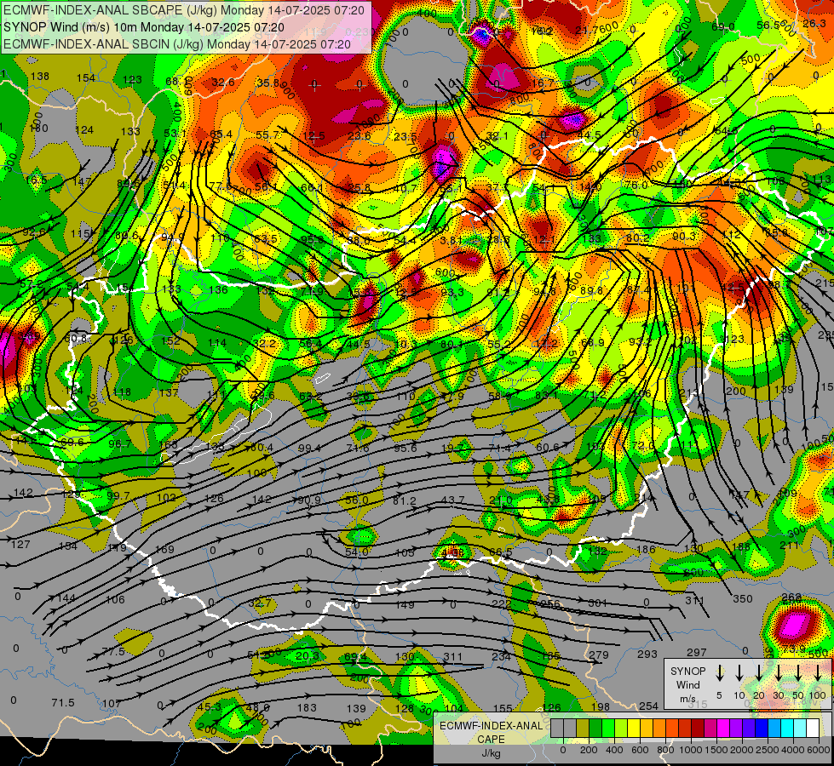834x766 pixels.
Task: Click '1500' tick on CAPE legend scale
Action: click(x=716, y=750)
